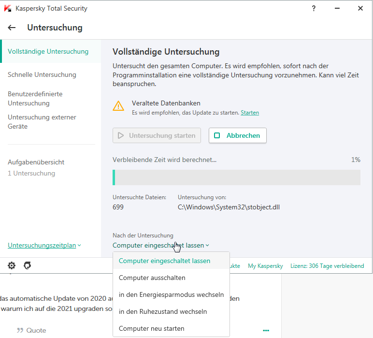Open the help question mark icon
This screenshot has height=338, width=373.
(314, 8)
